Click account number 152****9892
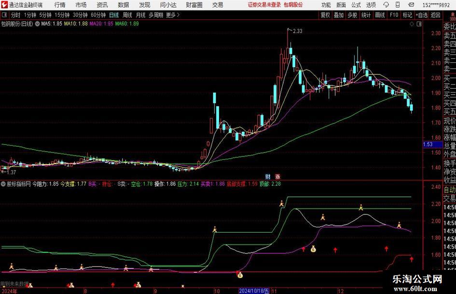 tap(436, 5)
